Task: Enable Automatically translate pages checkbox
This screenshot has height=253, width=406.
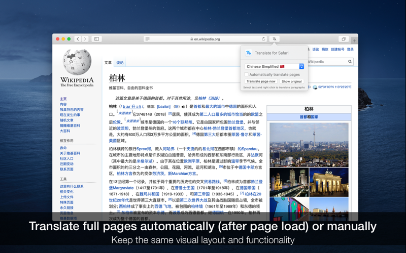Action: point(247,74)
